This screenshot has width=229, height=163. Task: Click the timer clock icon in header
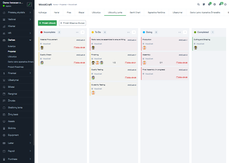click(x=209, y=5)
